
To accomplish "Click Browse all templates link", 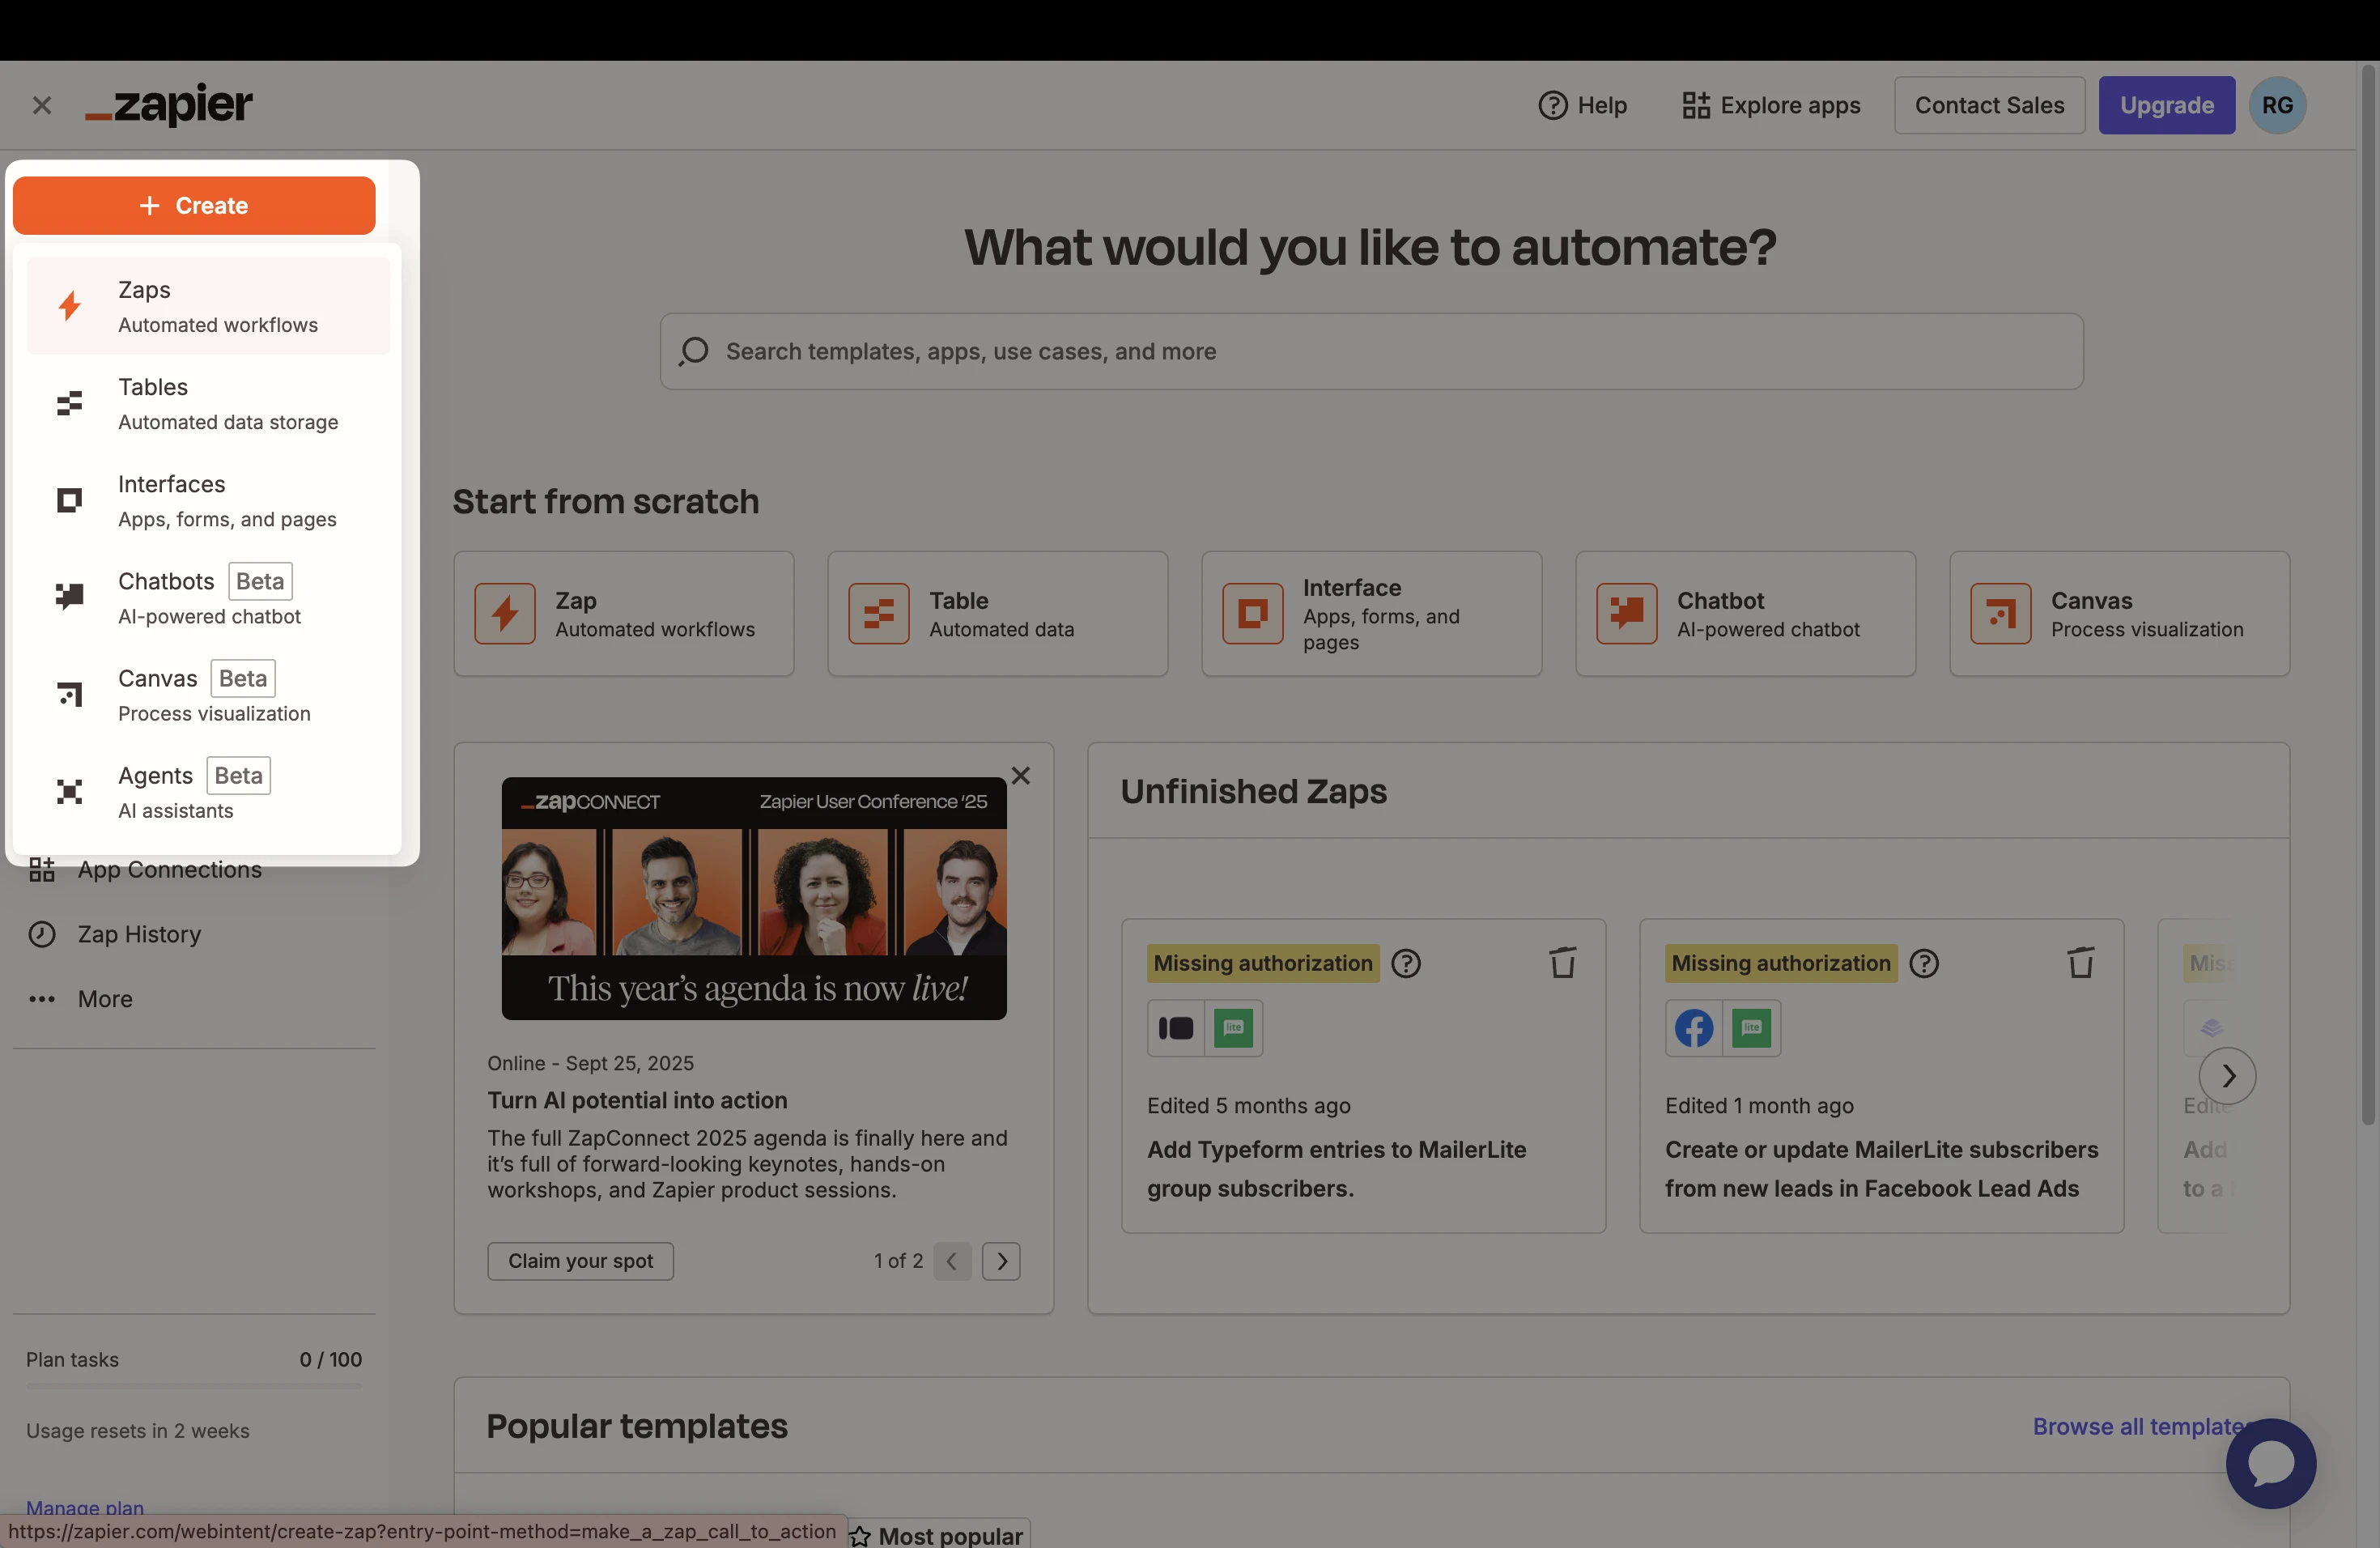I will (x=2142, y=1426).
